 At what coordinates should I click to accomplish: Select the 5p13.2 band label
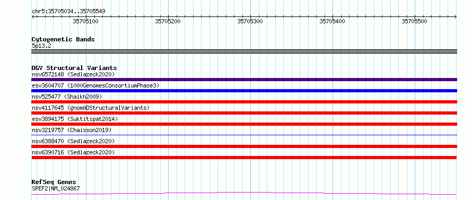pyautogui.click(x=41, y=46)
